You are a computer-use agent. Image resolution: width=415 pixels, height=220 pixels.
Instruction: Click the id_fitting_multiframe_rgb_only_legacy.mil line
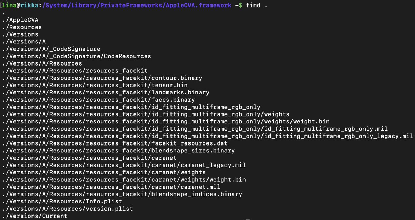coord(207,136)
